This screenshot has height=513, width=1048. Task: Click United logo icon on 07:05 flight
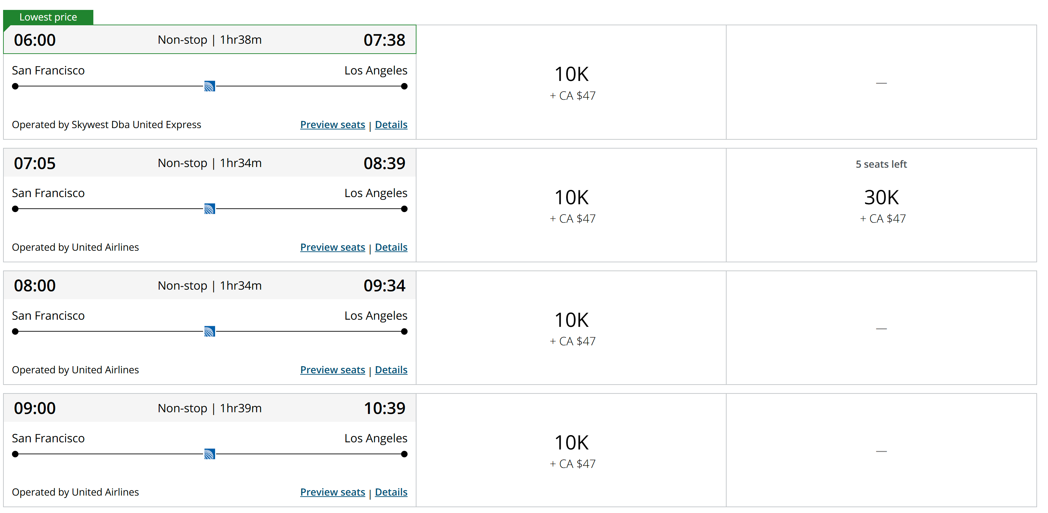tap(210, 209)
